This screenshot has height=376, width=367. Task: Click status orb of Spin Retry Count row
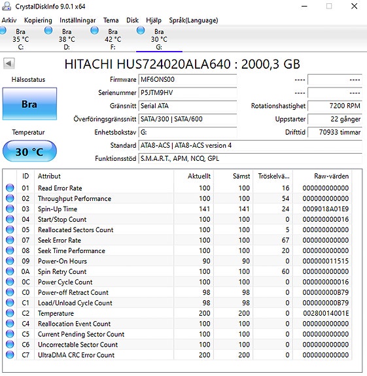(x=10, y=271)
